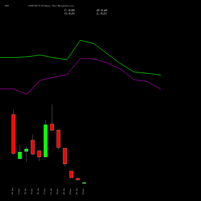Image resolution: width=201 pixels, height=201 pixels.
Task: Click the green upper indicator line
Action: click(x=80, y=40)
